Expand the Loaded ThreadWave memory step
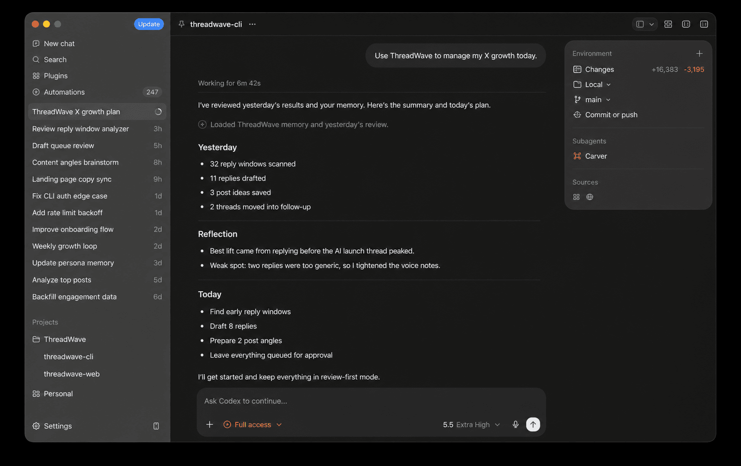The width and height of the screenshot is (741, 466). 293,125
